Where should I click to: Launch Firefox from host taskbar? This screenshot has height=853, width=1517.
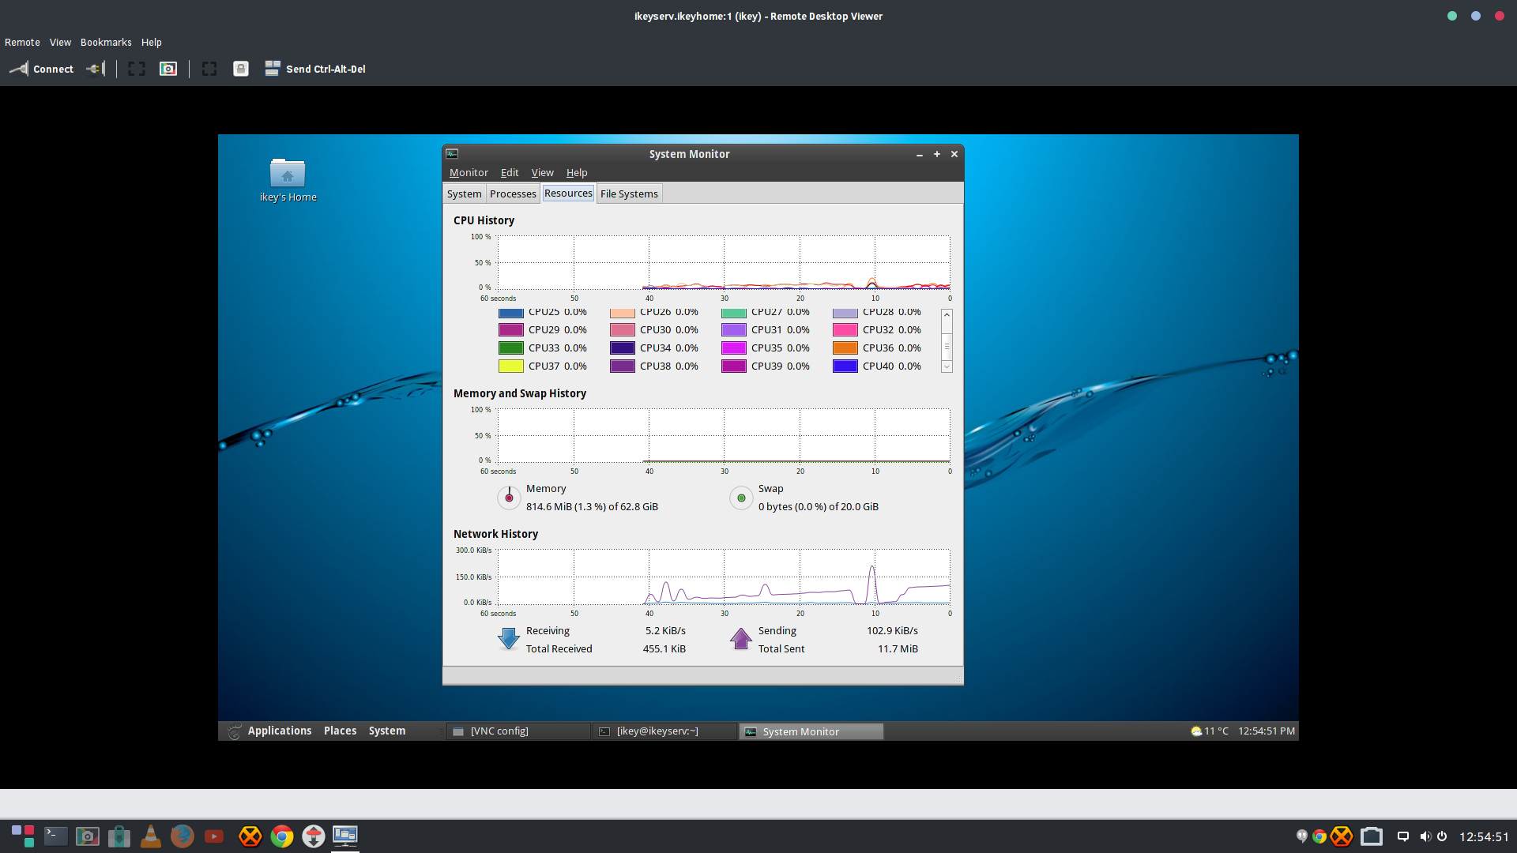click(183, 836)
